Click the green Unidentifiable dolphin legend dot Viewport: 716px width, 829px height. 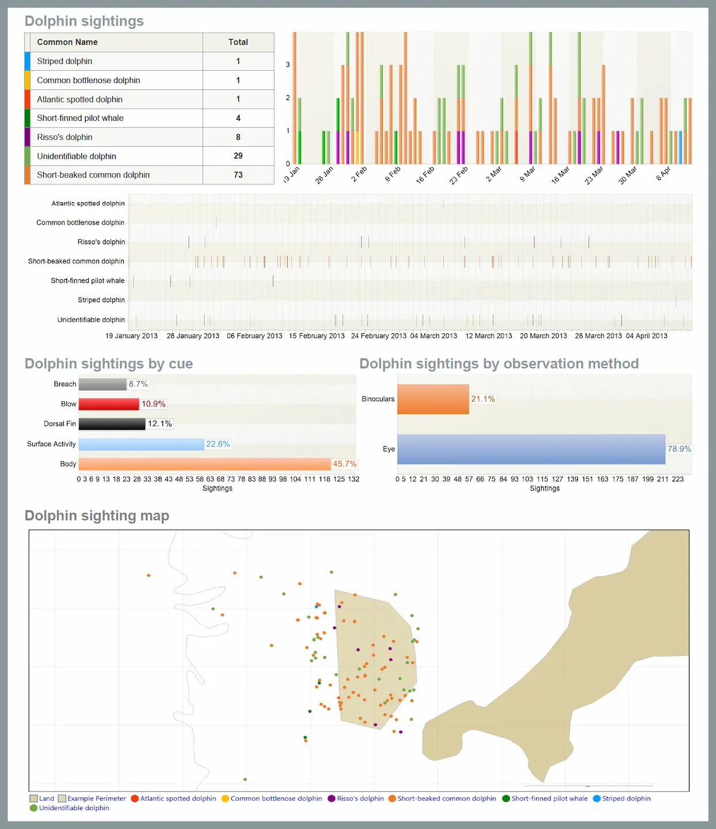pos(33,808)
